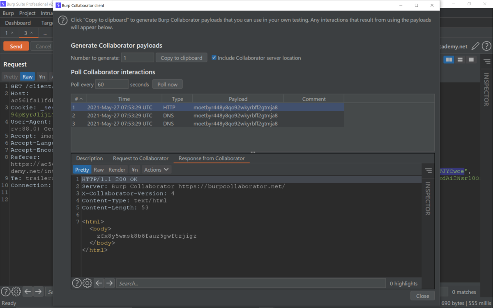
Task: Go to previous search match in response viewer
Action: coord(99,283)
